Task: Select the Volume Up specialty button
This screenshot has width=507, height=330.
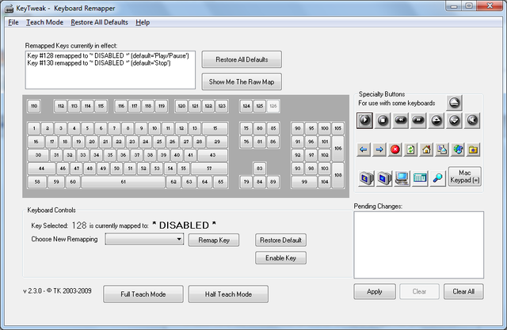Action: point(436,120)
